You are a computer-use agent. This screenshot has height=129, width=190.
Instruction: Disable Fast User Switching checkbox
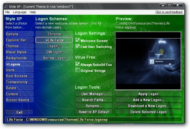coord(77,46)
